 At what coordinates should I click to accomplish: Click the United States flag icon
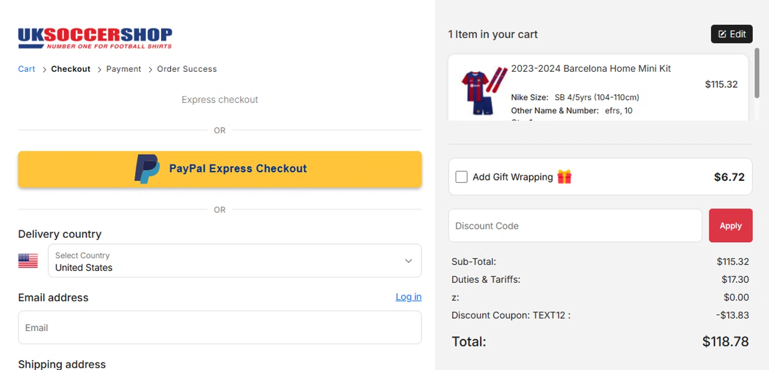(28, 261)
